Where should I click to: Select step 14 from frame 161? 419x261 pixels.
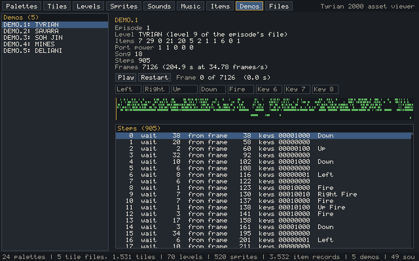263,227
